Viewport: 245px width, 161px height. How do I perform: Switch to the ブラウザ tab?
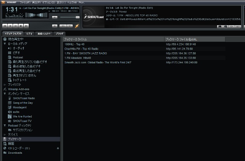coord(59,34)
